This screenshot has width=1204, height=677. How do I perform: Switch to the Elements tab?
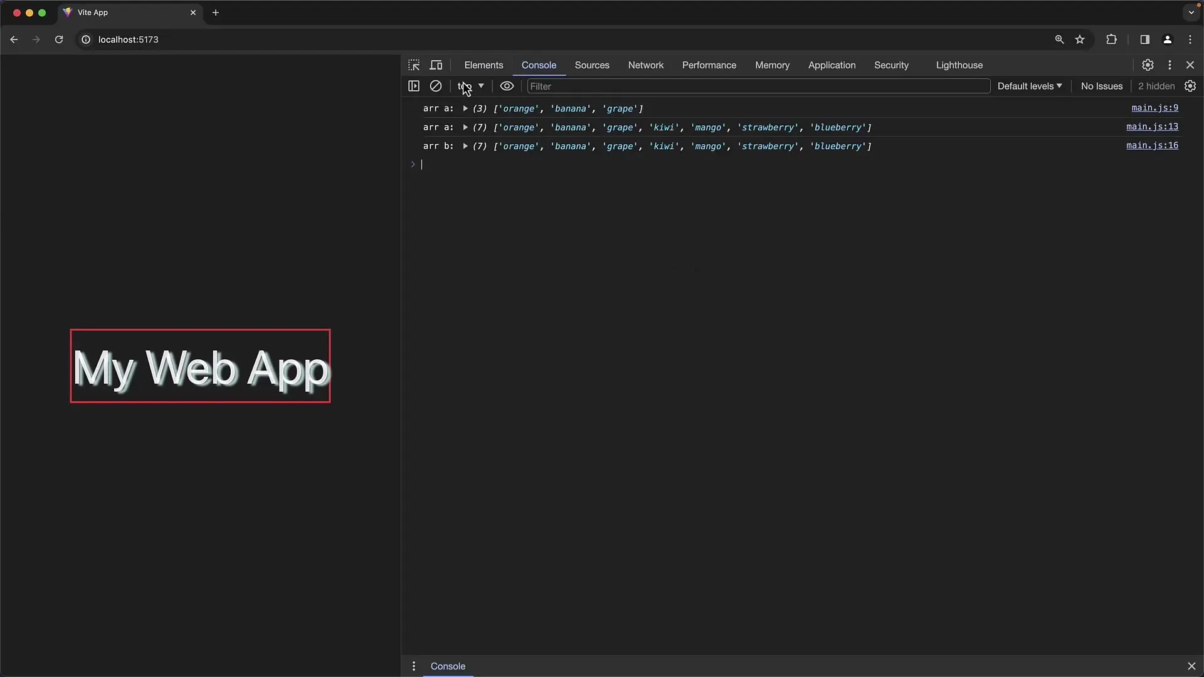(x=483, y=65)
